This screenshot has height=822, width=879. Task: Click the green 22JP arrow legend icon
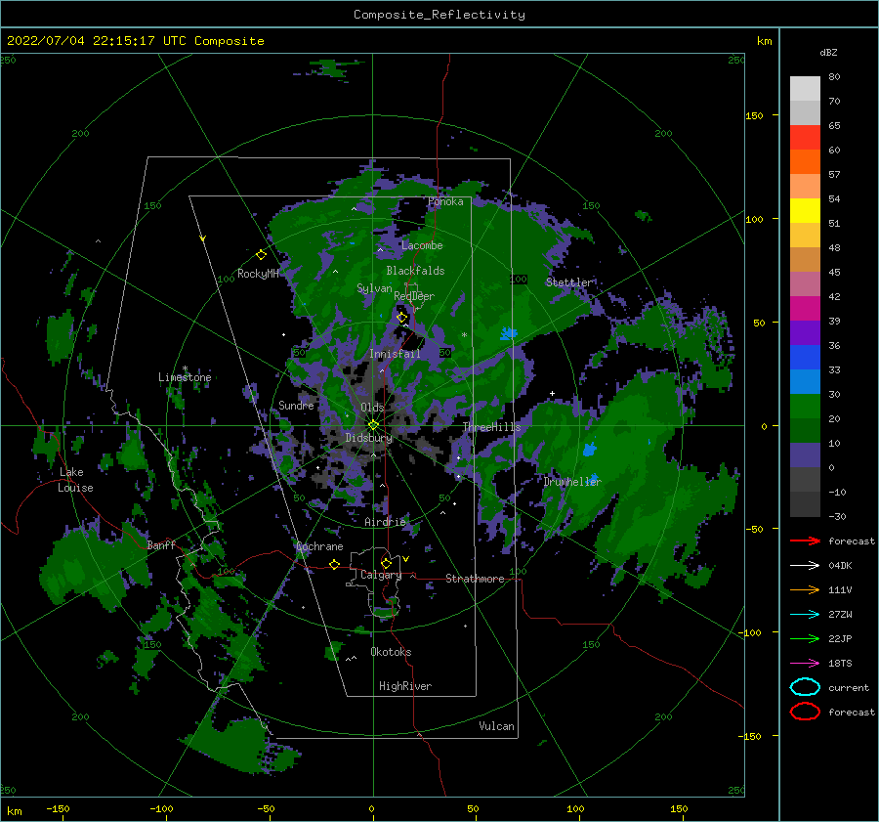coord(805,638)
